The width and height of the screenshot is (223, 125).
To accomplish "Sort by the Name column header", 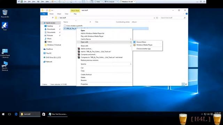I will [x=66, y=22].
